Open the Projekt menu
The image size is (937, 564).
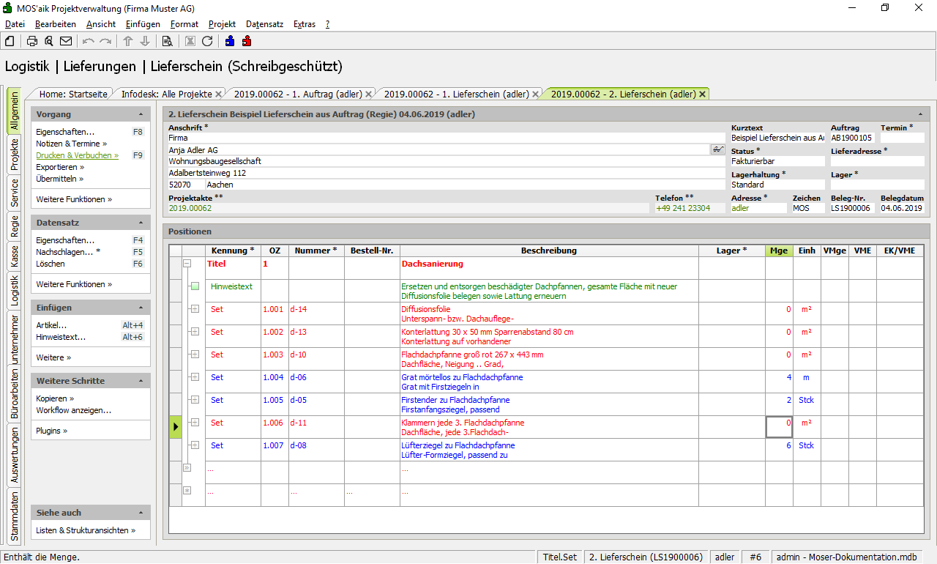pyautogui.click(x=222, y=24)
